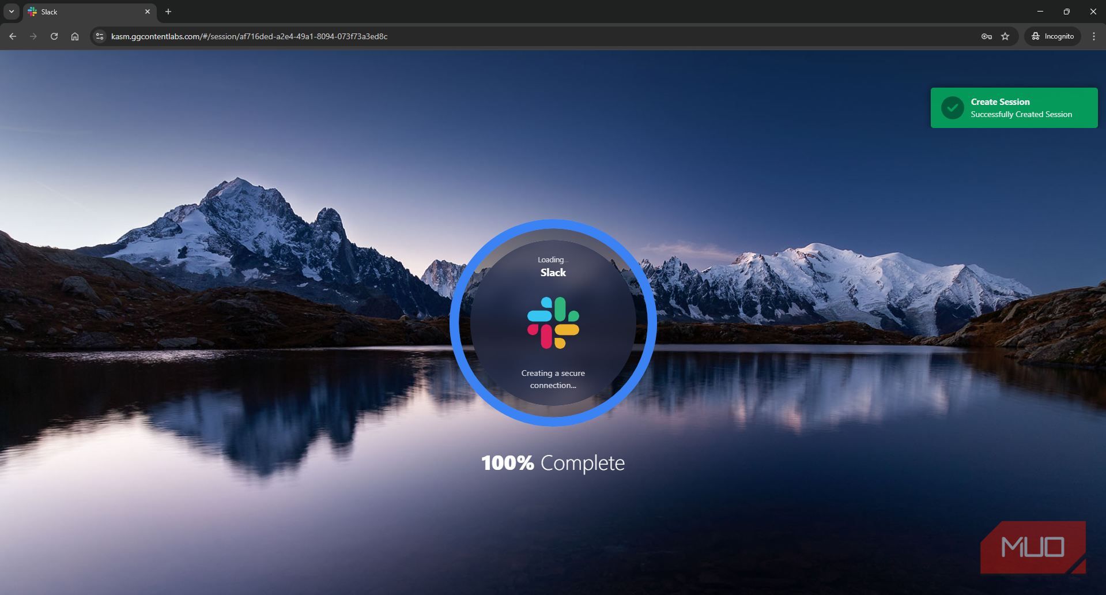Click the Slack logo in the loader

(x=553, y=323)
